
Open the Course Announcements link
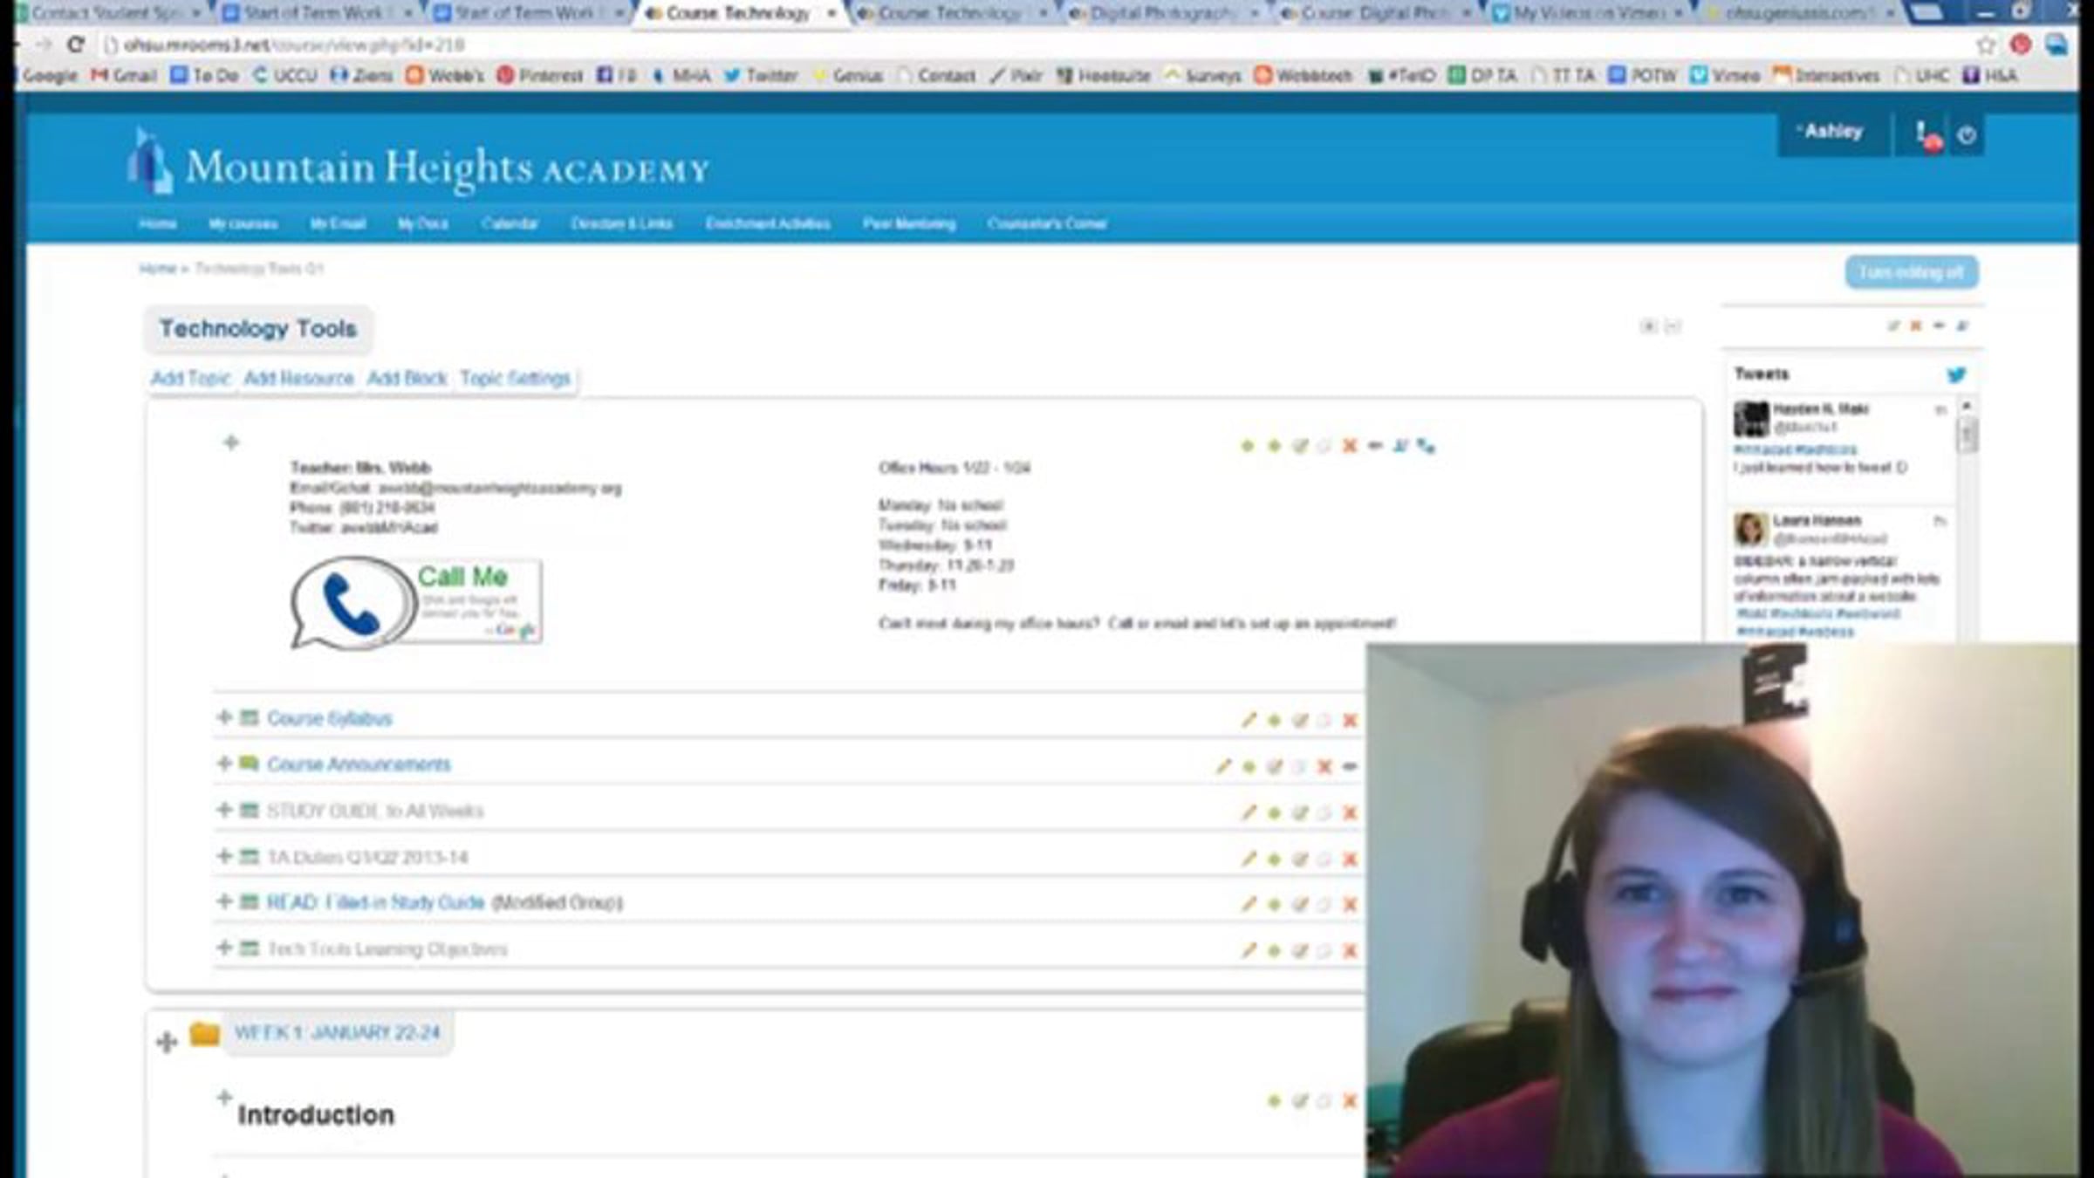click(x=359, y=764)
